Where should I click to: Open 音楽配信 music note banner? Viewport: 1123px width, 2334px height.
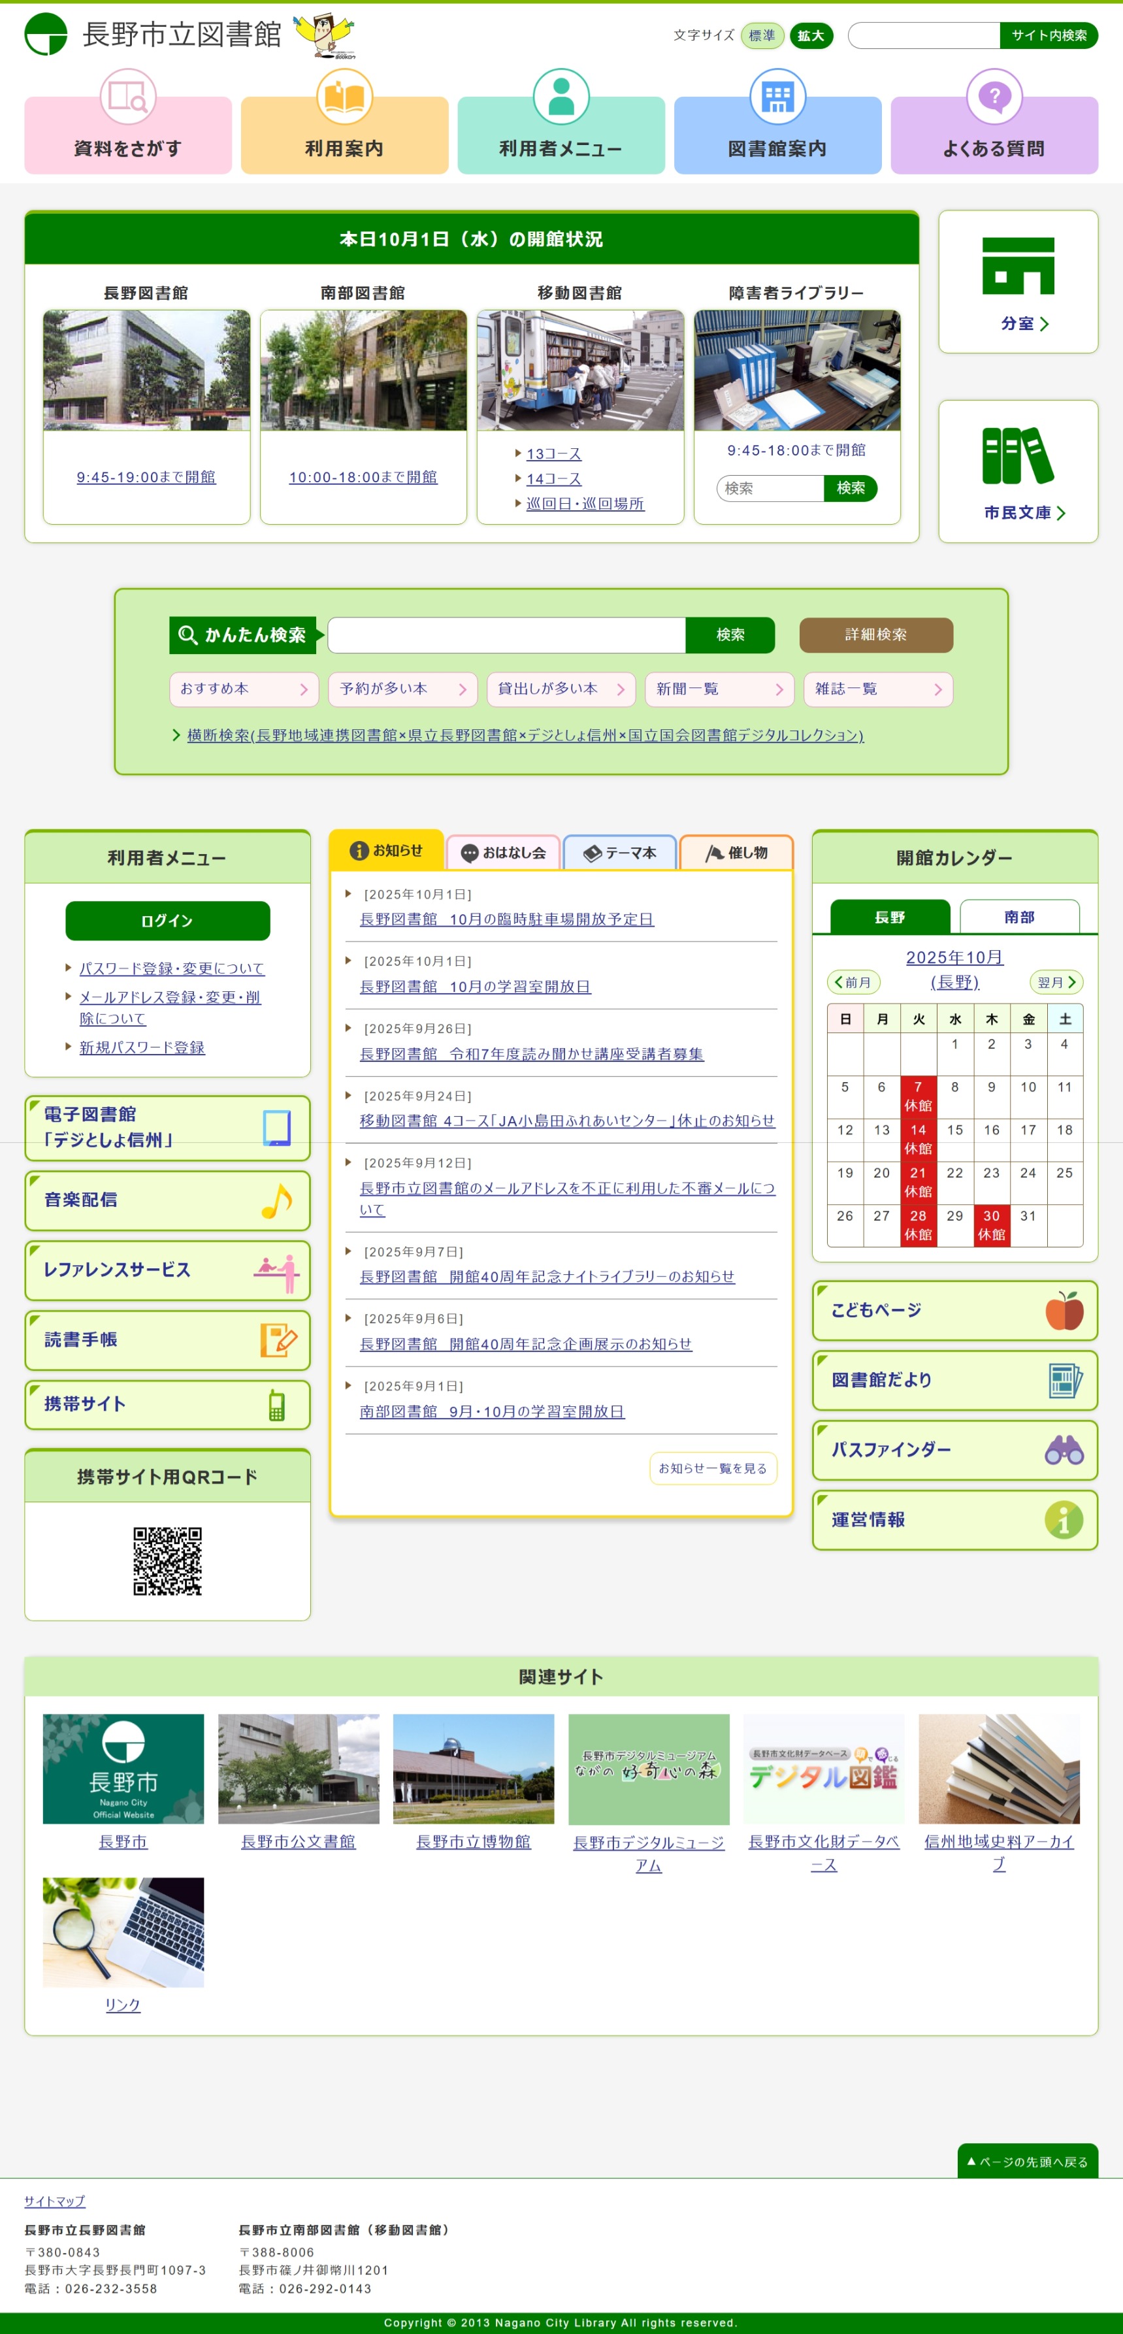point(167,1200)
